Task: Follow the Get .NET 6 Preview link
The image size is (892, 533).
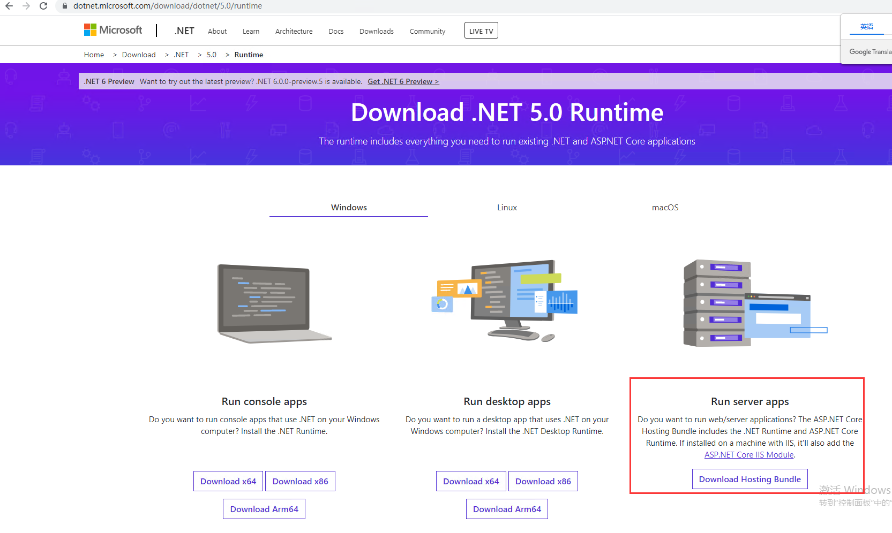Action: point(403,81)
